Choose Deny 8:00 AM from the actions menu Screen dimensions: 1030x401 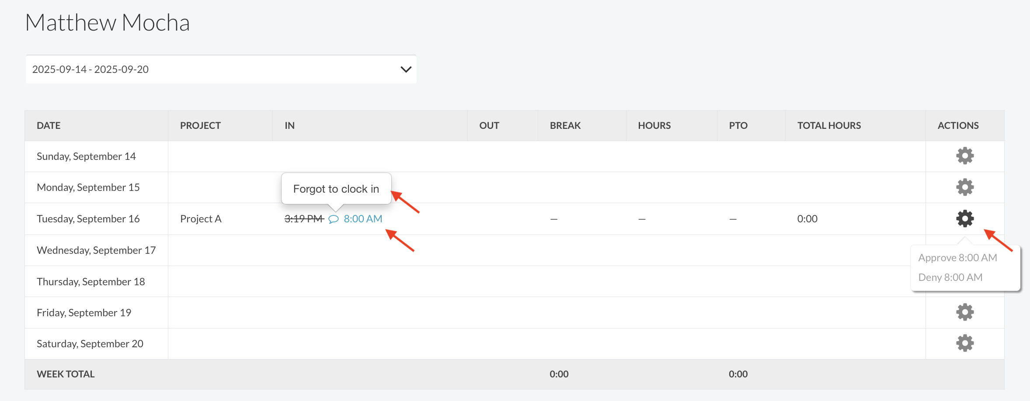[x=950, y=277]
